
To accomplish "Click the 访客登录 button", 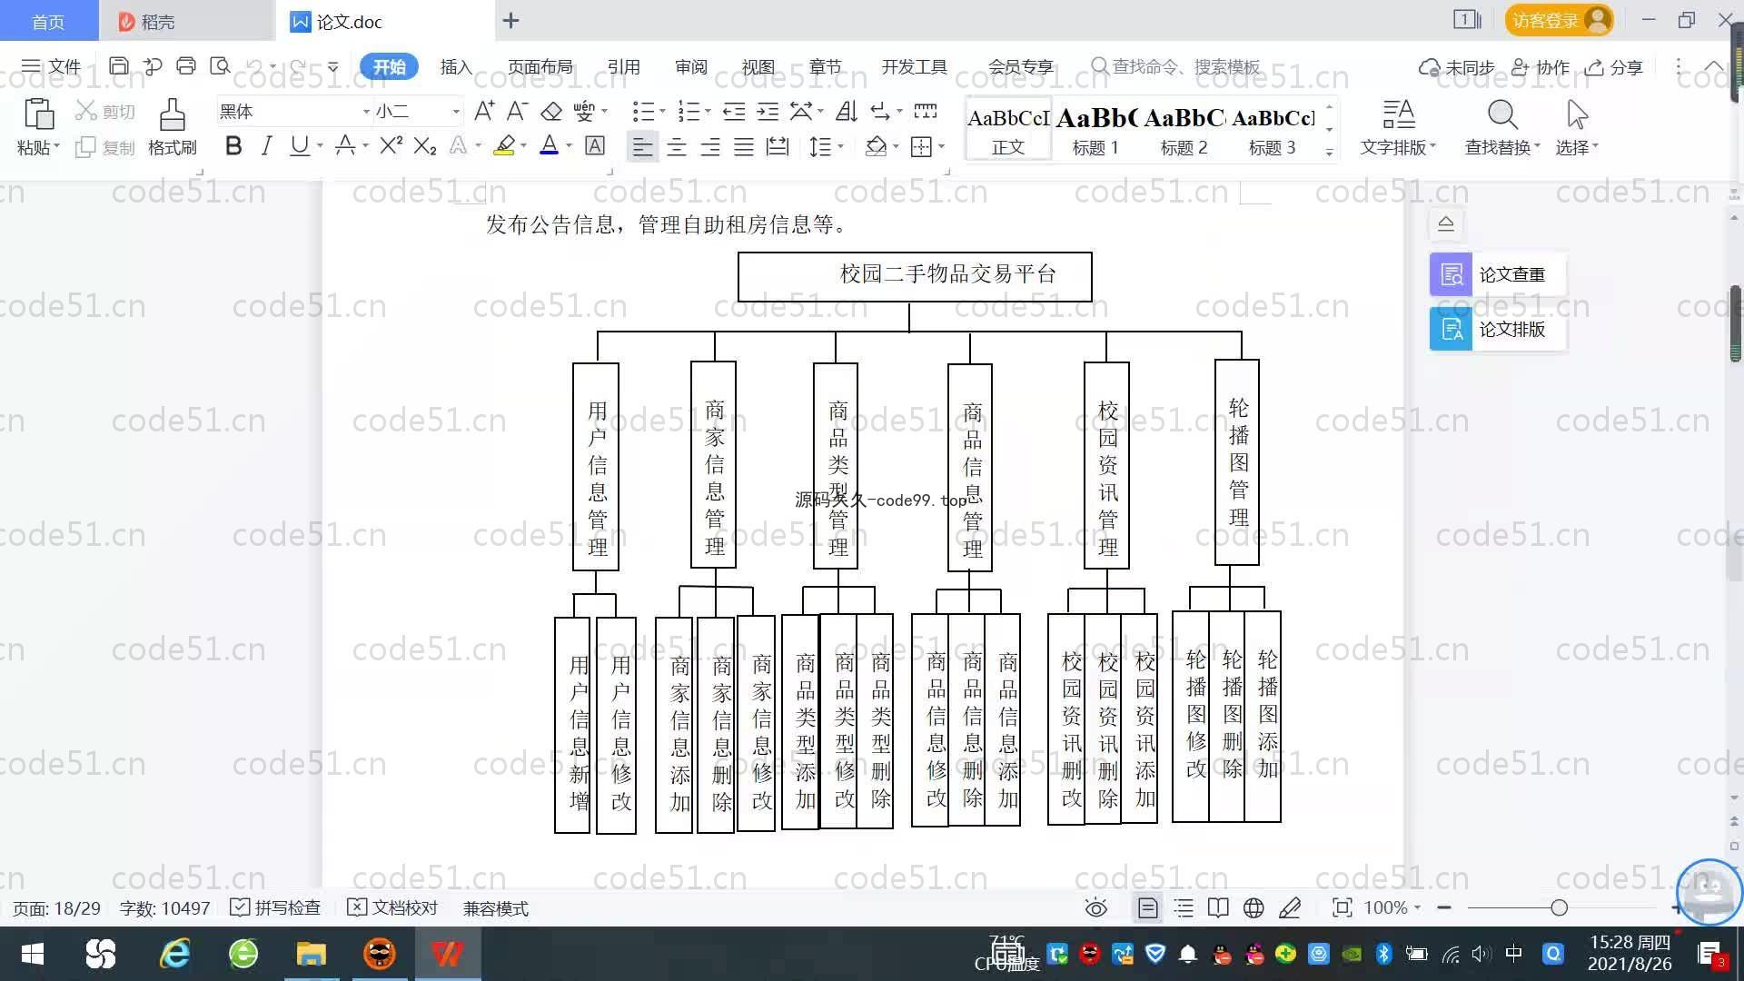I will pos(1559,20).
